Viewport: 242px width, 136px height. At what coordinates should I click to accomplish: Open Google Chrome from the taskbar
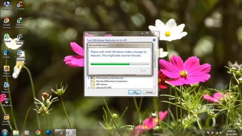[x=38, y=133]
